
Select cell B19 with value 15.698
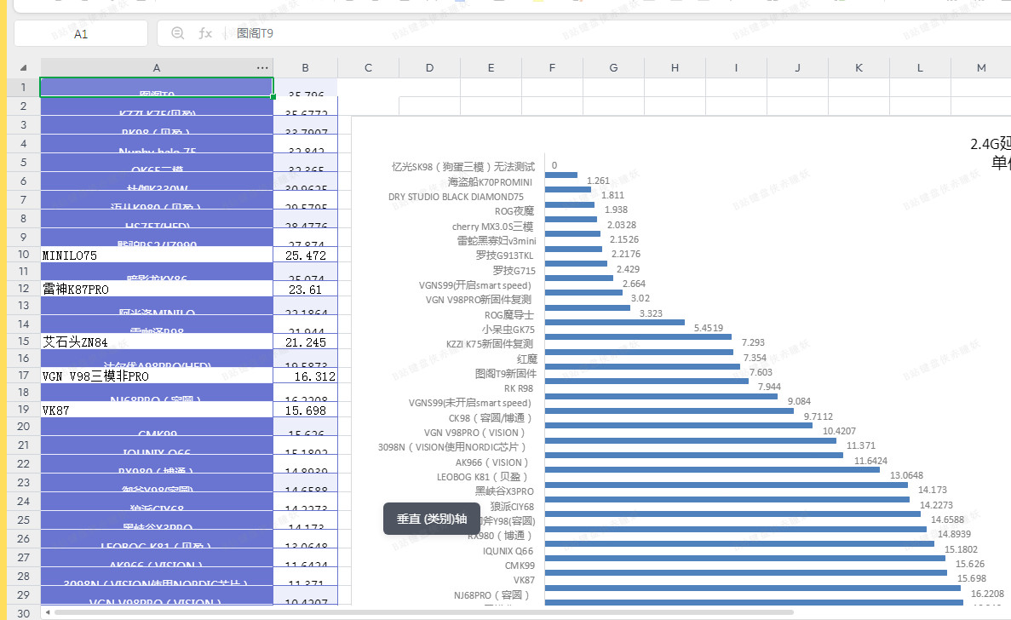coord(305,410)
